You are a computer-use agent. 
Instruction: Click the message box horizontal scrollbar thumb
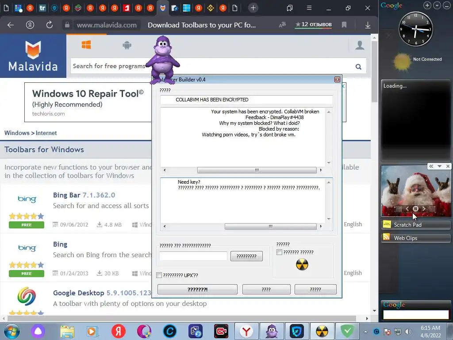coord(257,170)
